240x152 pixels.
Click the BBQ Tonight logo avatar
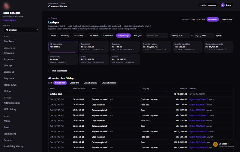(6, 6)
